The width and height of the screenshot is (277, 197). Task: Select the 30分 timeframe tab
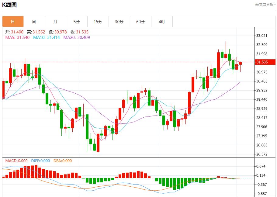119,22
